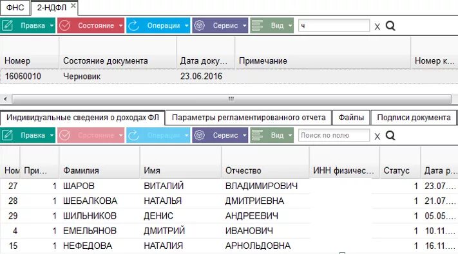The width and height of the screenshot is (458, 254).
Task: Click scrollbar left arrow
Action: [x=5, y=99]
